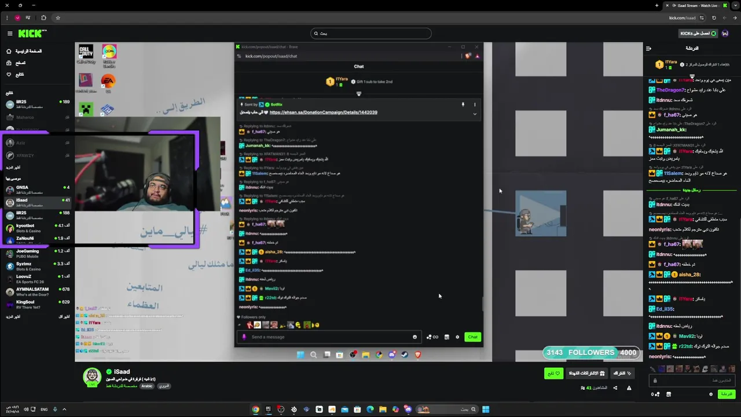Viewport: 741px width, 417px height.
Task: Open the Kick home page sidebar item
Action: coord(24,51)
